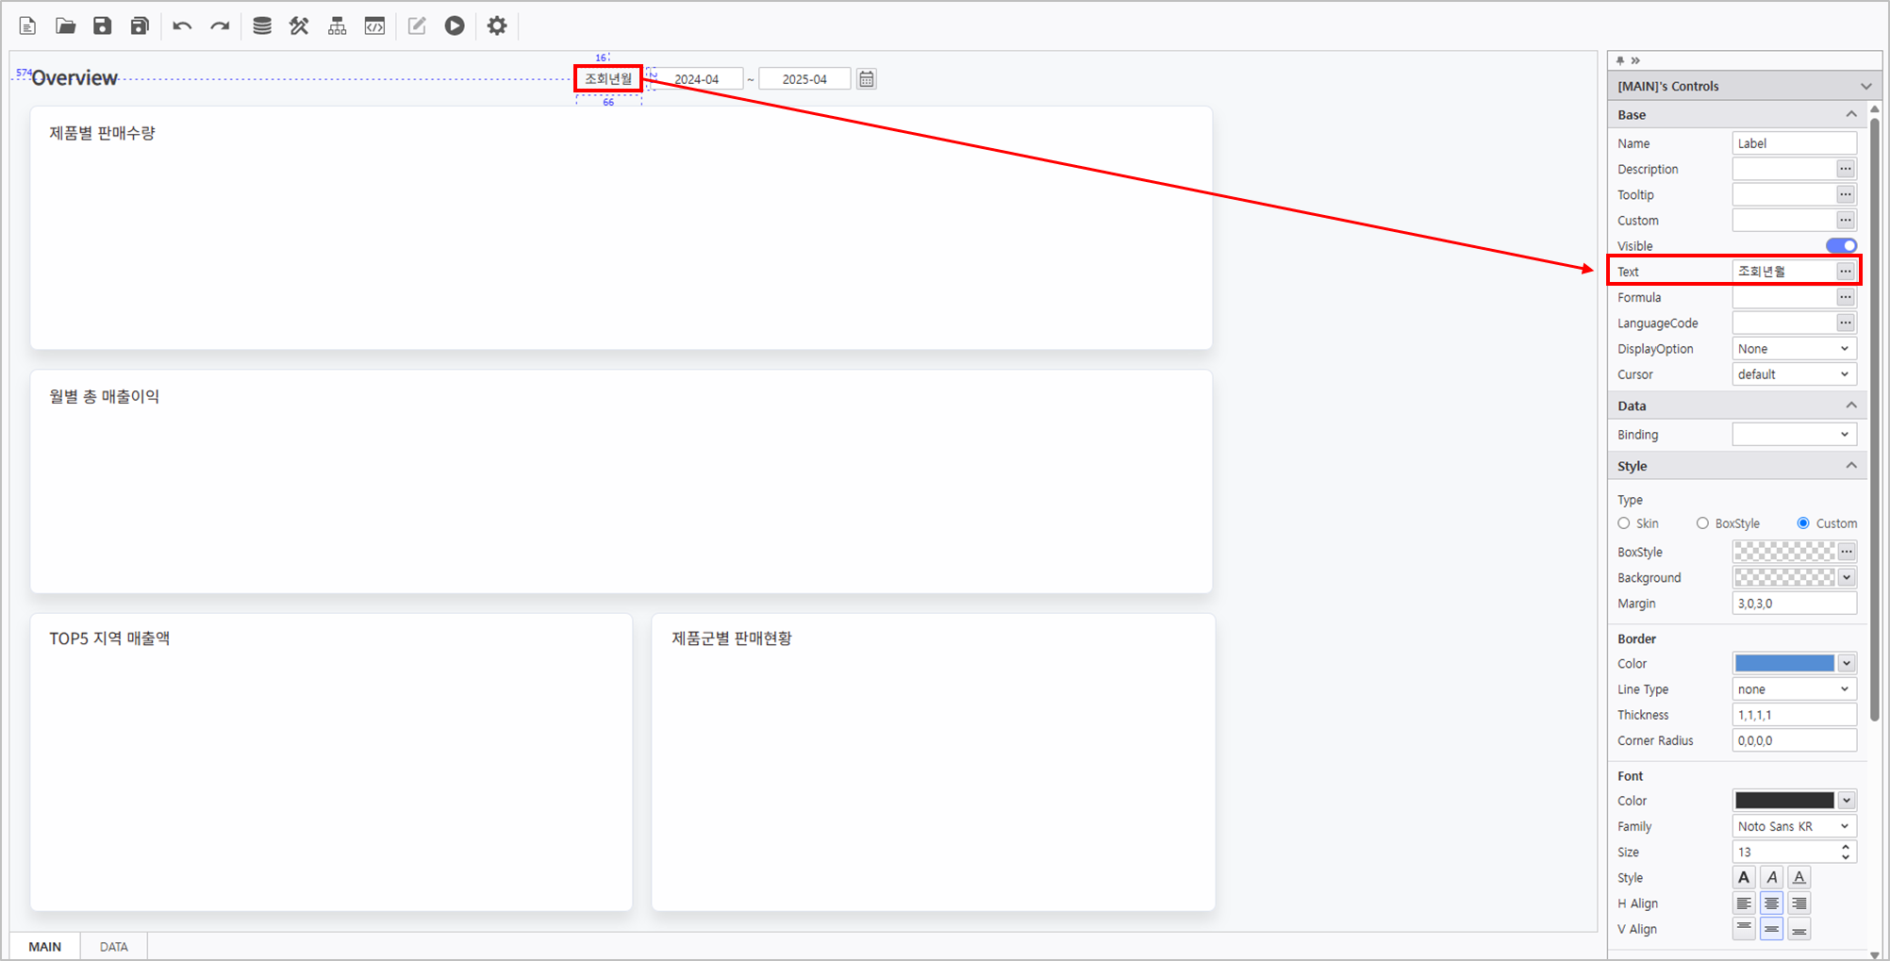This screenshot has width=1890, height=961.
Task: Toggle underline font style
Action: tap(1799, 877)
